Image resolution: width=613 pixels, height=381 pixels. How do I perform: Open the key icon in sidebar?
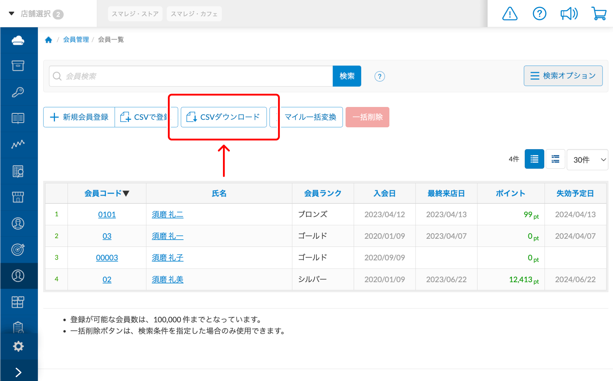click(18, 92)
